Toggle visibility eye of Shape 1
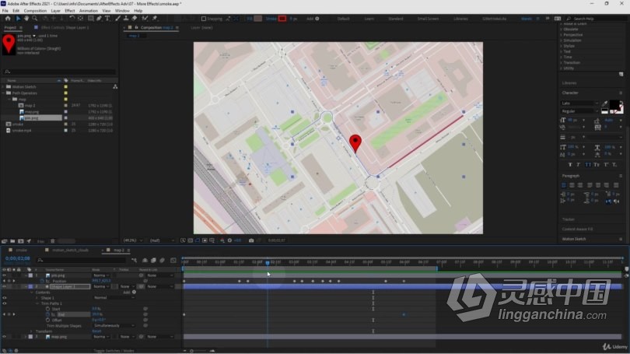The height and width of the screenshot is (354, 630). click(x=5, y=298)
